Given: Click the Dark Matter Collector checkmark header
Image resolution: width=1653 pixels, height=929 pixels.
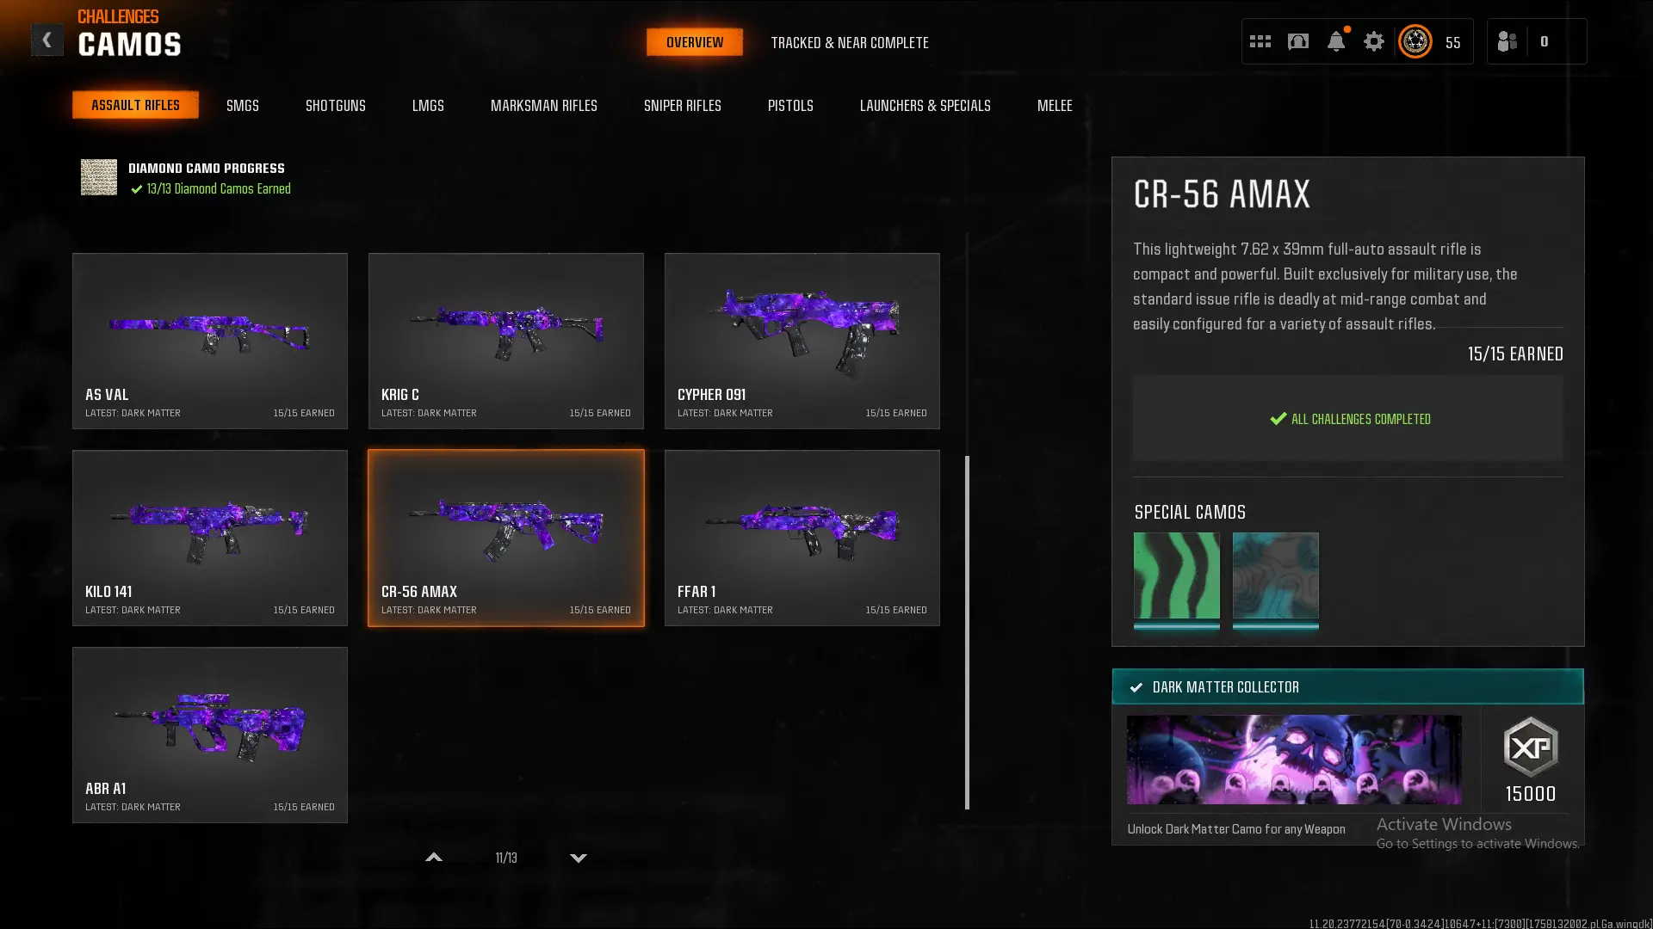Looking at the screenshot, I should [x=1347, y=686].
